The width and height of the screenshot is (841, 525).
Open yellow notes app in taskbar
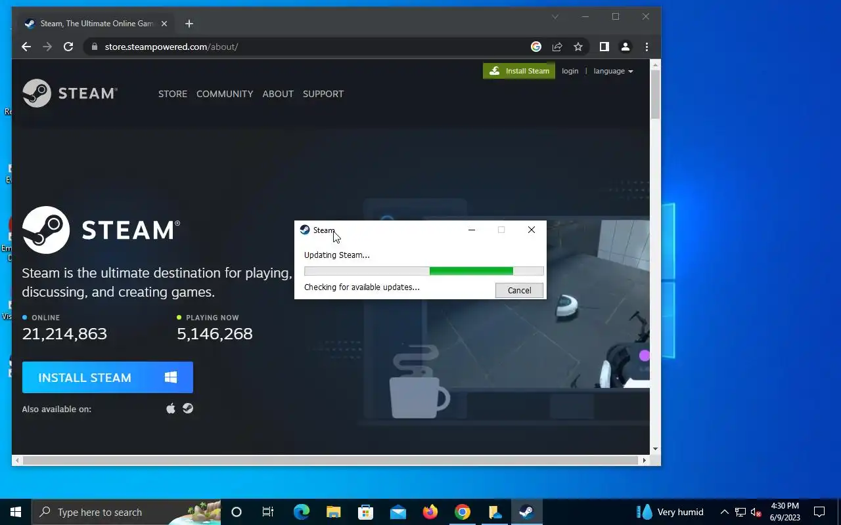click(494, 512)
